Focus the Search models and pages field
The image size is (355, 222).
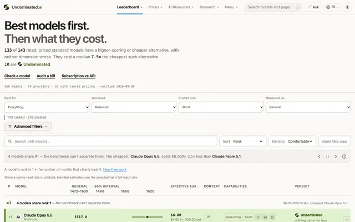(273, 7)
